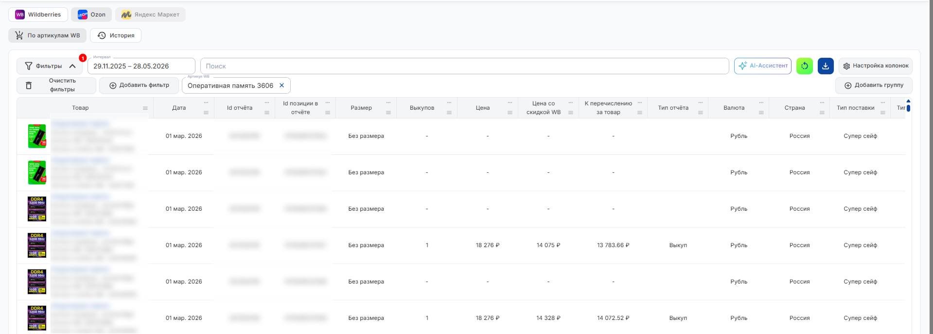Image resolution: width=933 pixels, height=334 pixels.
Task: Open three-dot options on Страна column
Action: pos(822,103)
